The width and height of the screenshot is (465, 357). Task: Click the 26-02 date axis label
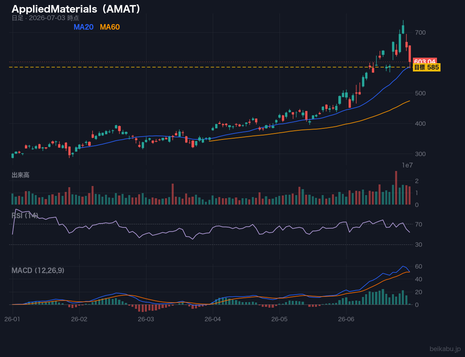[79, 319]
